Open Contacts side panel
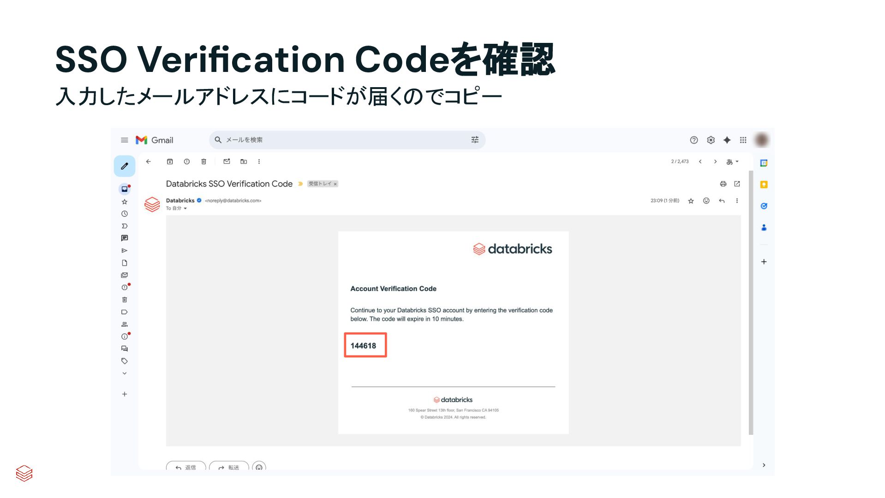Screen dimensions: 885x498 (764, 227)
